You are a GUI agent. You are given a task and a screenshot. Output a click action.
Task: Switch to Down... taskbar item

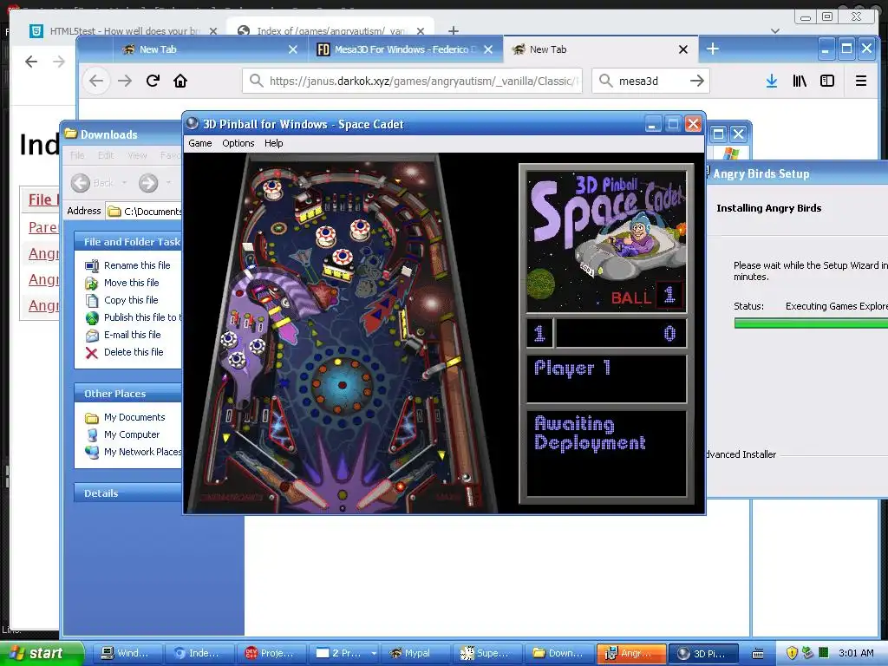point(559,654)
